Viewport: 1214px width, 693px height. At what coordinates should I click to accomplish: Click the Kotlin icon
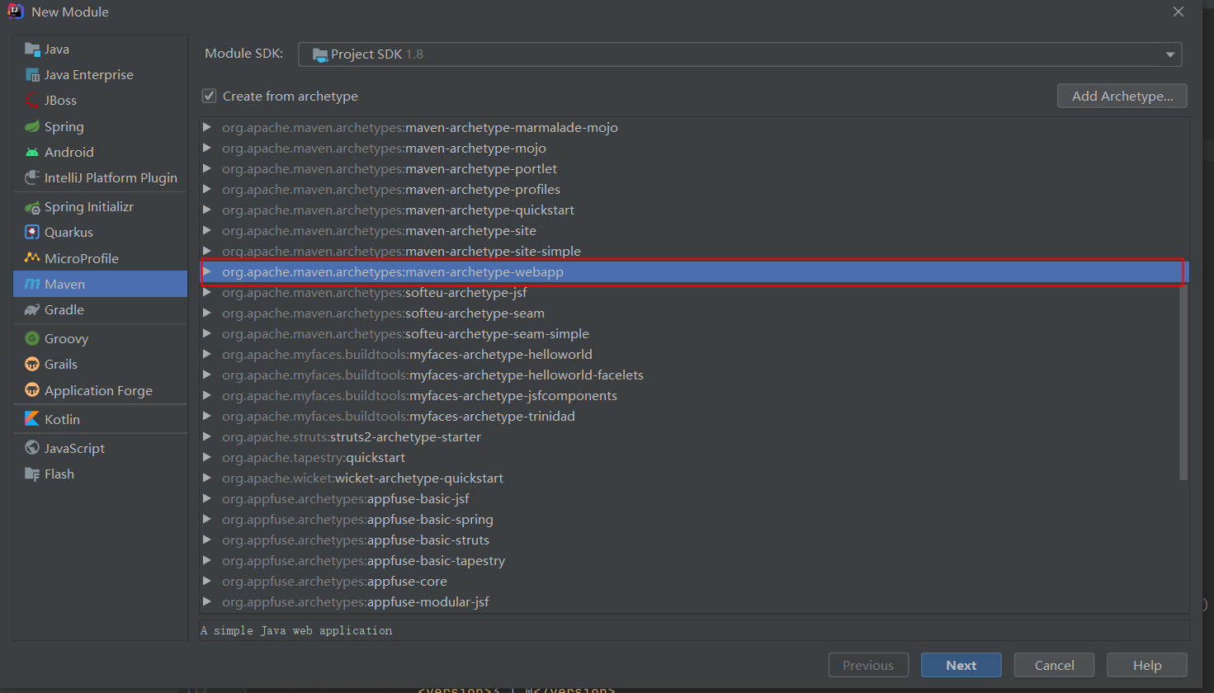point(32,419)
